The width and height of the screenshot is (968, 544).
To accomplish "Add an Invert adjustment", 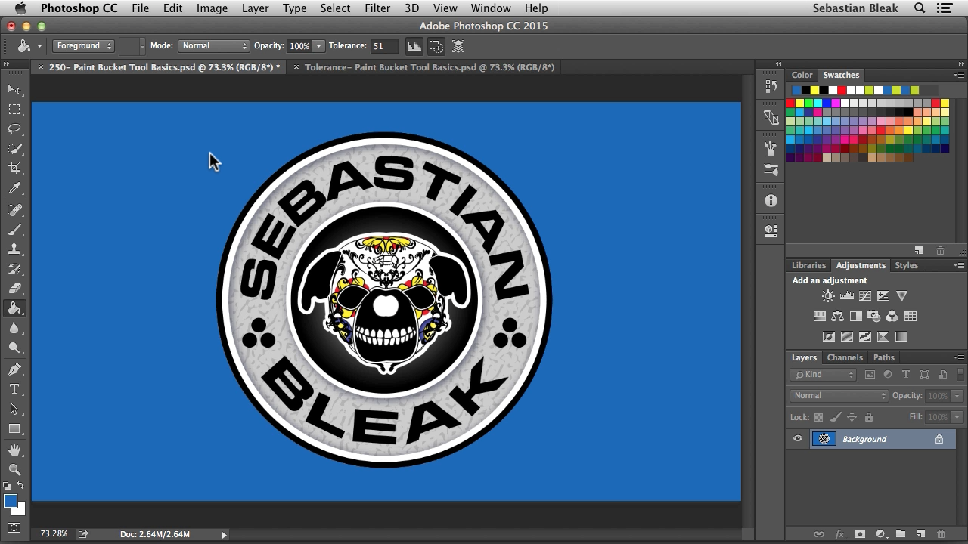I will point(828,337).
